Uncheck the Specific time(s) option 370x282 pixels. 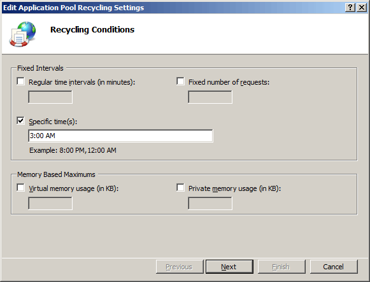click(20, 121)
